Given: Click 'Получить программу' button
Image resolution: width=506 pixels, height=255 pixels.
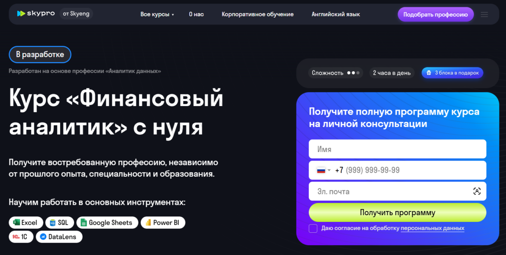Looking at the screenshot, I should pyautogui.click(x=397, y=212).
